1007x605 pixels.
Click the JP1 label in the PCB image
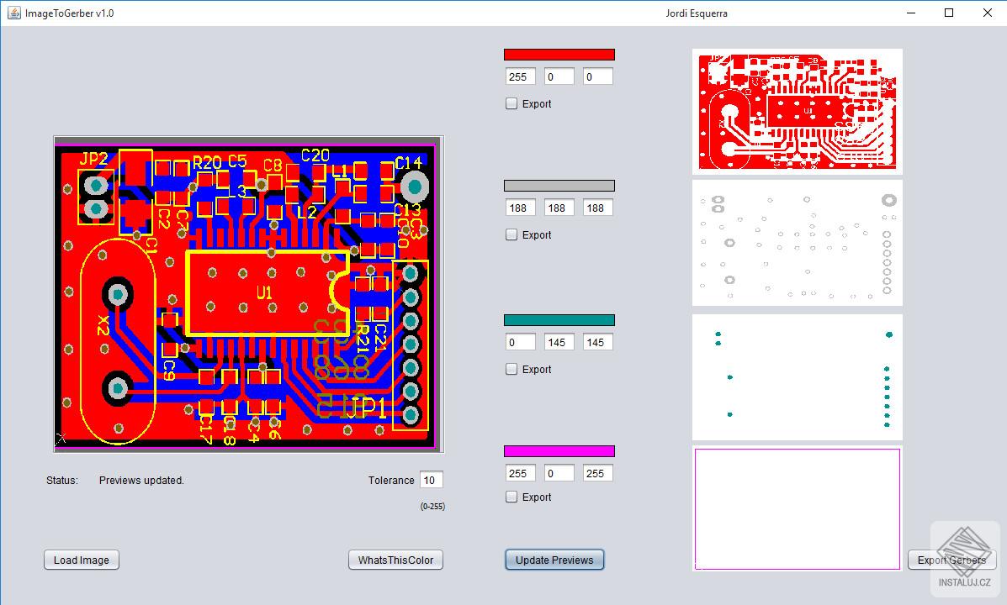[x=368, y=408]
